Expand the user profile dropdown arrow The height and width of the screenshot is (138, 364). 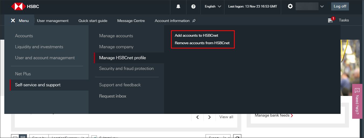(x=322, y=6)
